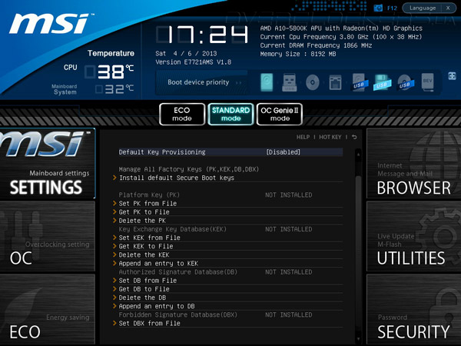Open Append an entry to KEK
The width and height of the screenshot is (461, 346).
coord(158,263)
